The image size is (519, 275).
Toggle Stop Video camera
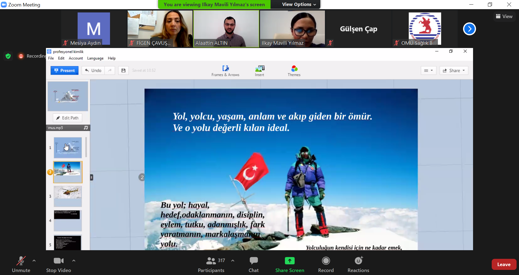click(58, 264)
